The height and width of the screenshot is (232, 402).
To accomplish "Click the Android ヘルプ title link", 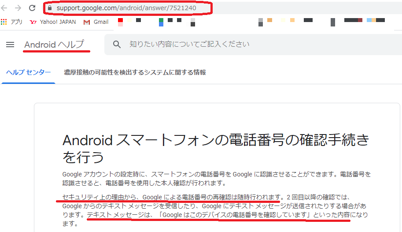I will click(54, 45).
